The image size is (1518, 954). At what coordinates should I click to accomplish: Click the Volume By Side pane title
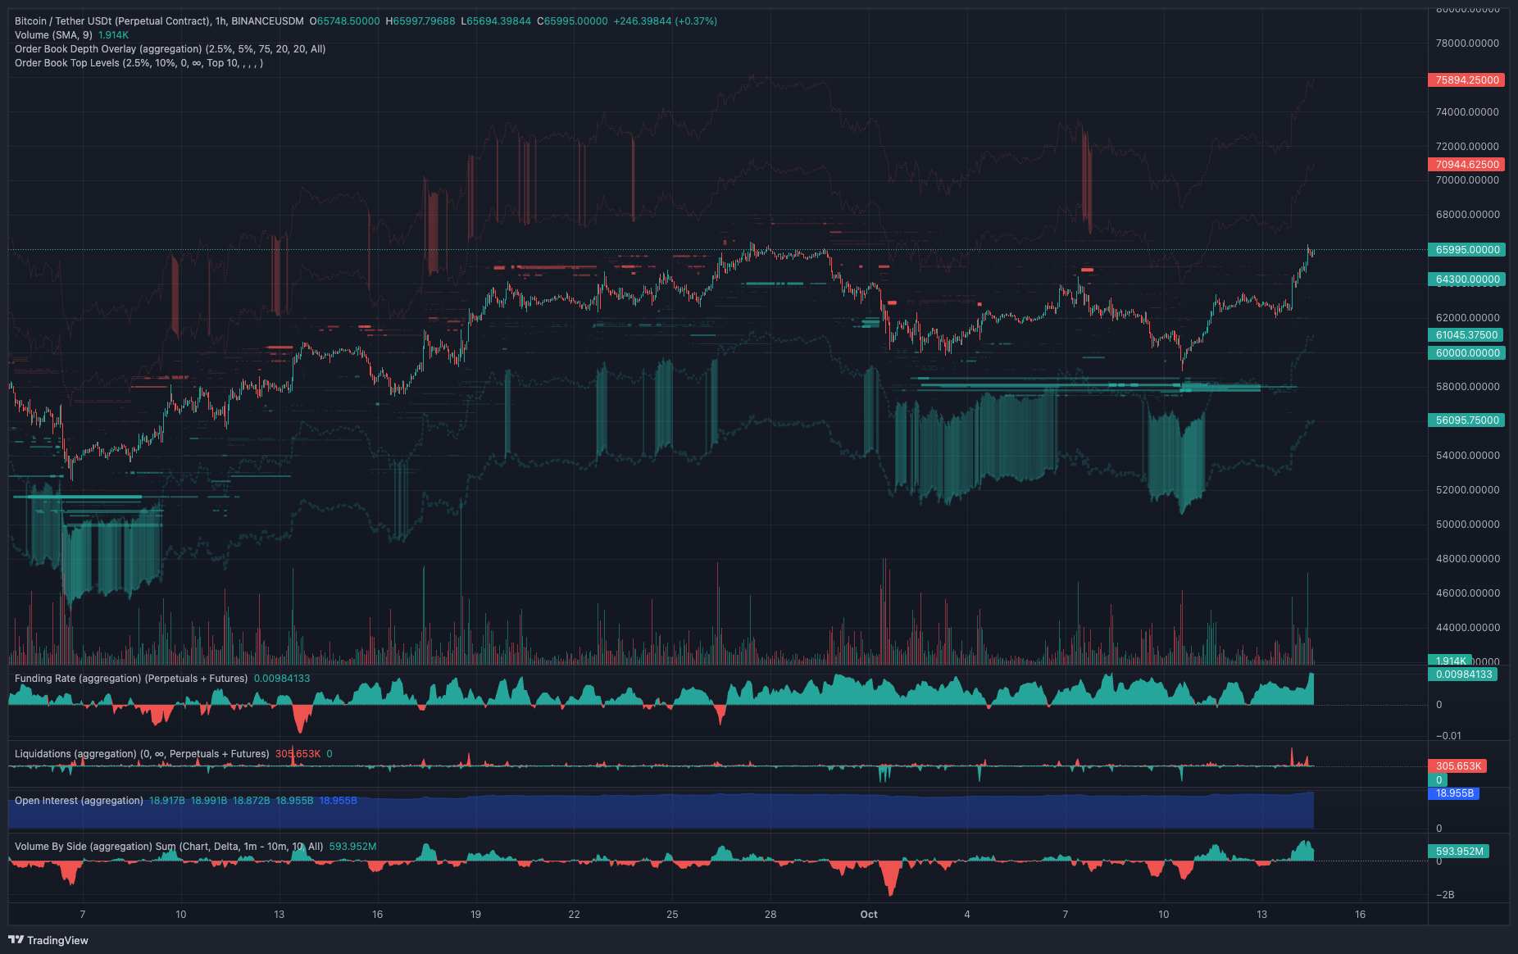coord(168,847)
